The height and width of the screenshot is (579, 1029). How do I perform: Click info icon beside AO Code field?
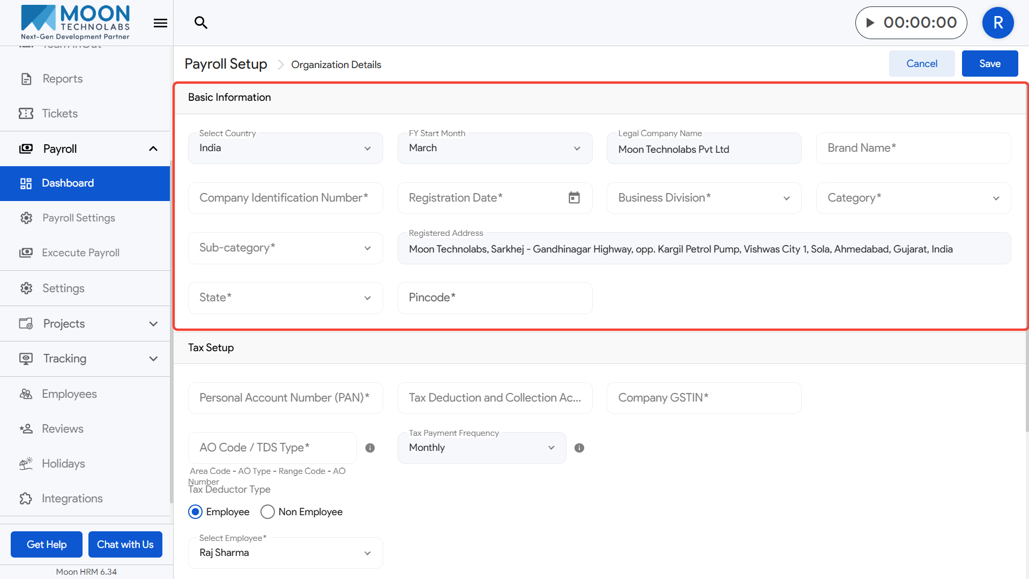pos(370,448)
